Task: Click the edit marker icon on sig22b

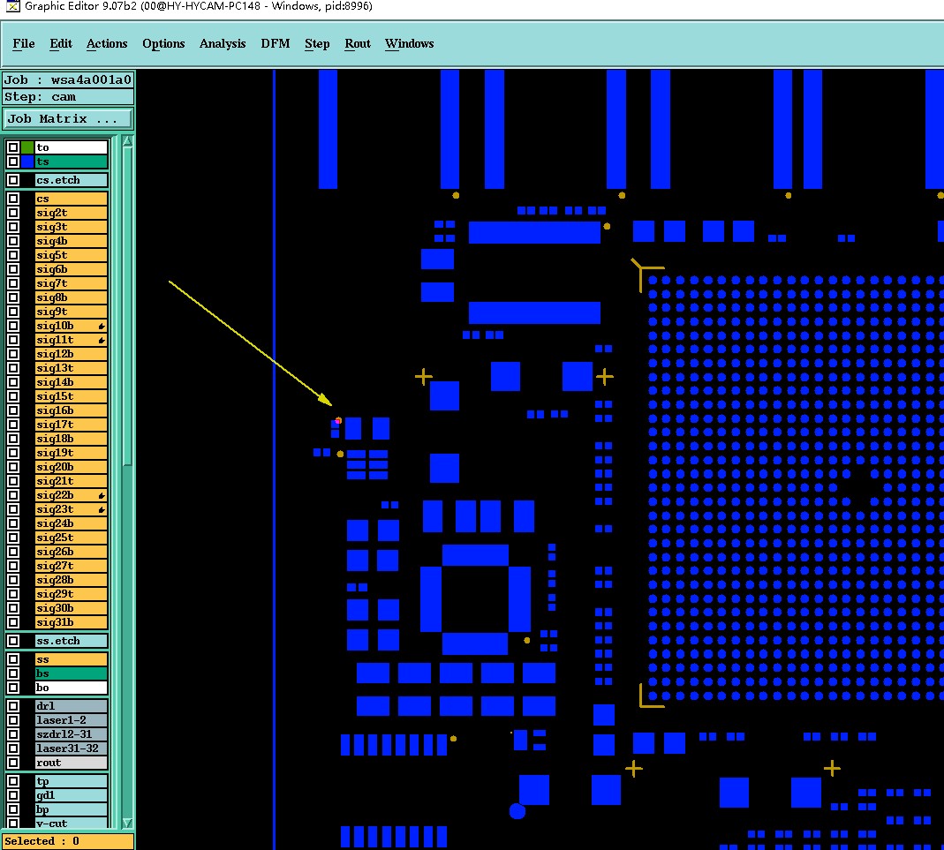Action: coord(102,496)
